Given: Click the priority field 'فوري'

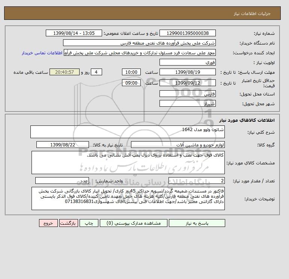Looking at the screenshot, I should [187, 62].
